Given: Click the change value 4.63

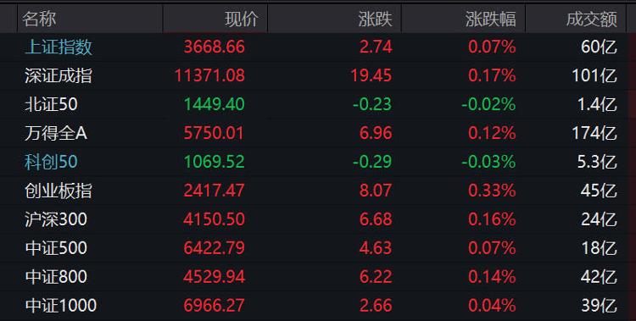Looking at the screenshot, I should (376, 248).
